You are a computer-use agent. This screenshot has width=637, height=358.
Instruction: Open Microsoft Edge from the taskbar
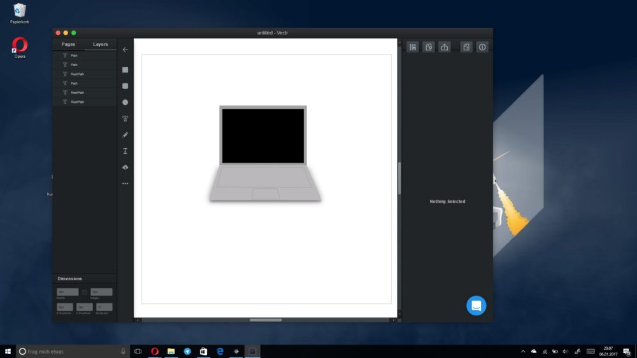[x=220, y=351]
